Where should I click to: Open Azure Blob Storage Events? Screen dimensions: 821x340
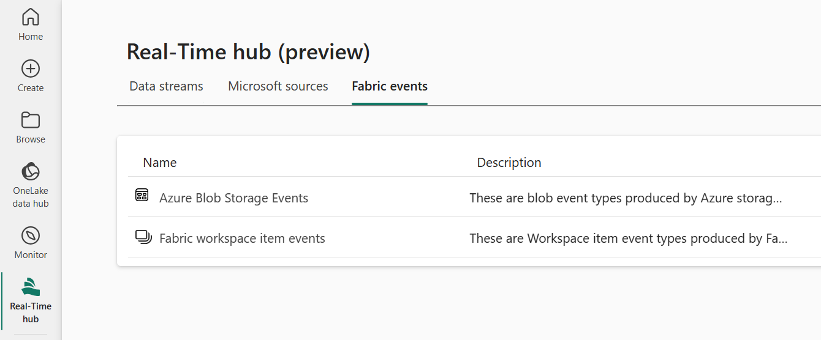233,198
